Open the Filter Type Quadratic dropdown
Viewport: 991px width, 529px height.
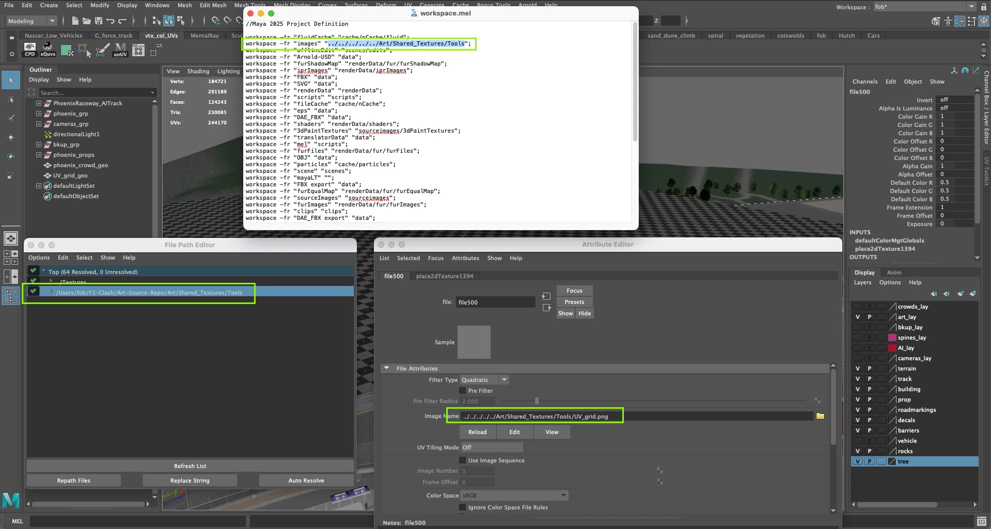(504, 380)
